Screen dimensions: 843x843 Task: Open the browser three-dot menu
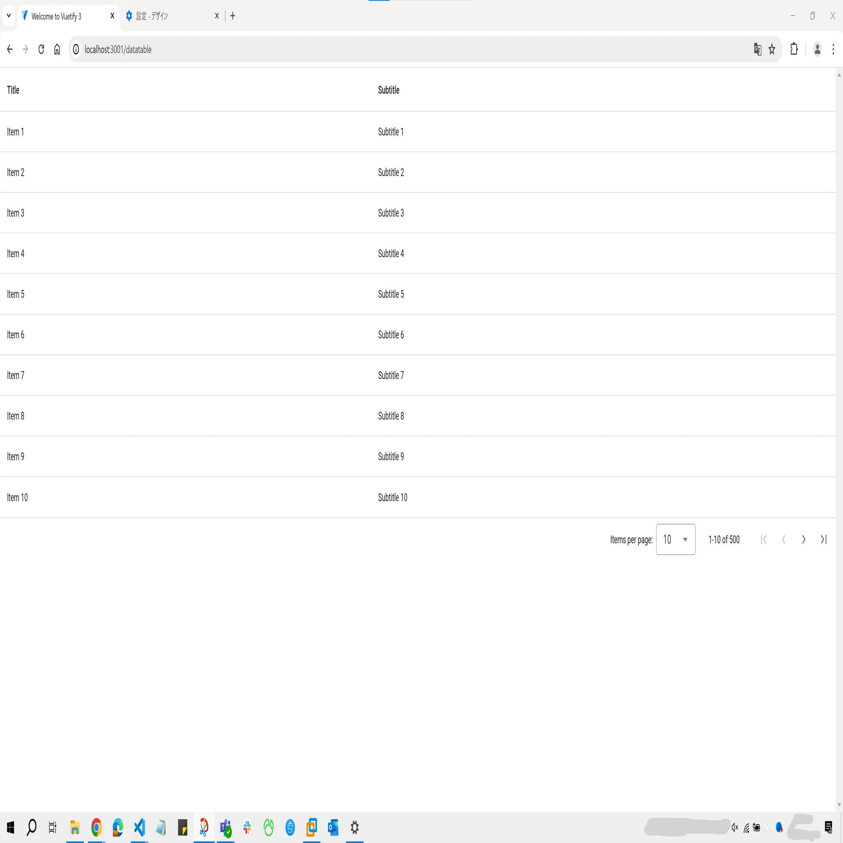click(x=833, y=49)
